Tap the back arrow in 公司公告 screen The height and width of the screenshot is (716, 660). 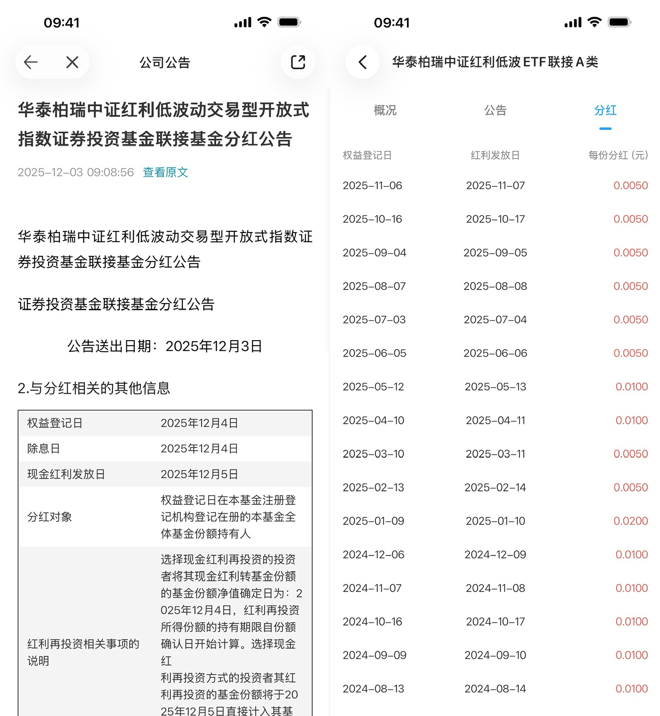tap(31, 62)
